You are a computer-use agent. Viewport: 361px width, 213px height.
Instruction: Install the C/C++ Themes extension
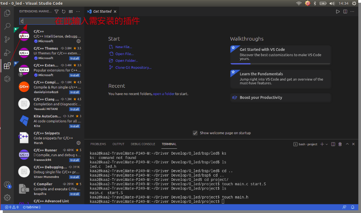(x=75, y=58)
